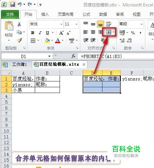This screenshot has height=168, width=154.
Task: Activate the Format Painter brush
Action: coord(19,40)
